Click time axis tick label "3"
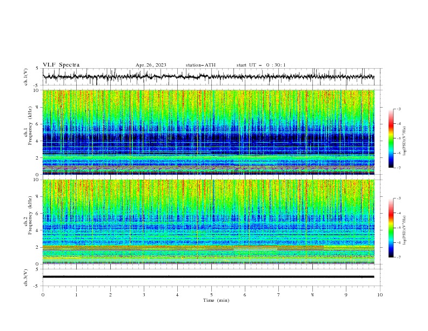This screenshot has width=428, height=331. (144, 295)
